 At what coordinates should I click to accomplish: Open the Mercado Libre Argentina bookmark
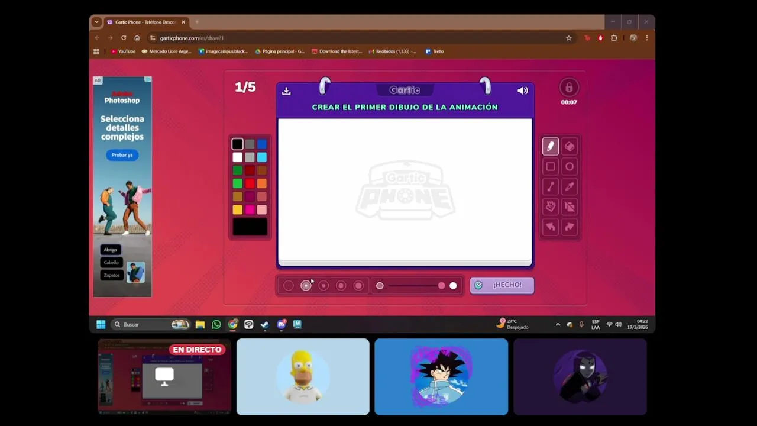(167, 51)
